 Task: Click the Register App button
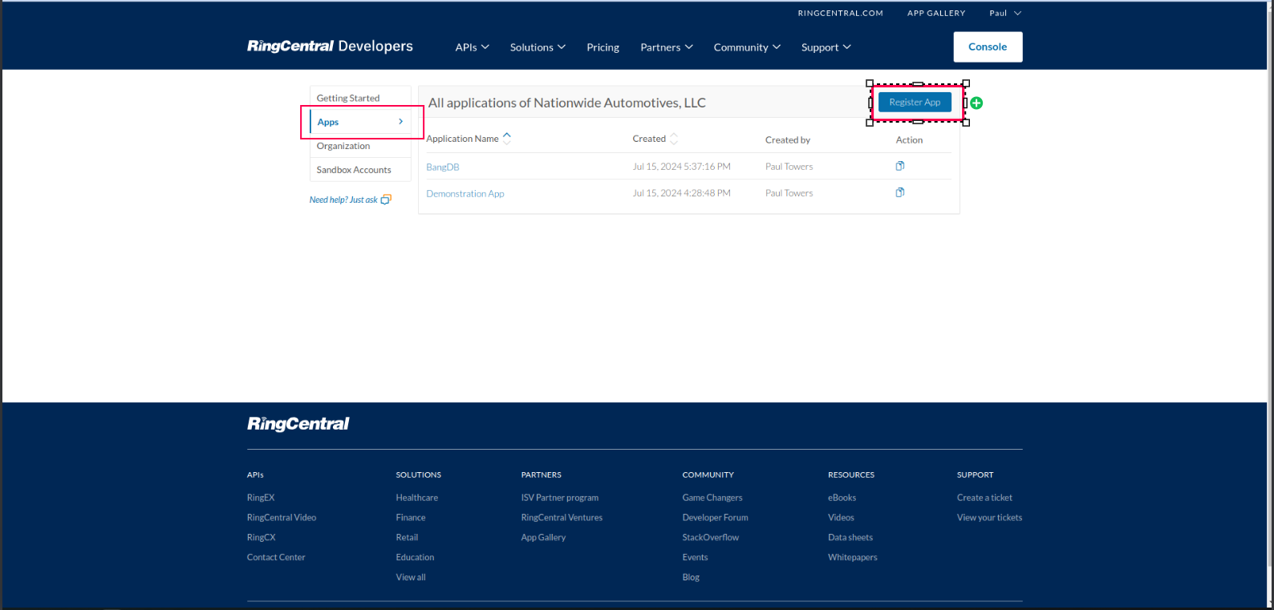[x=915, y=102]
